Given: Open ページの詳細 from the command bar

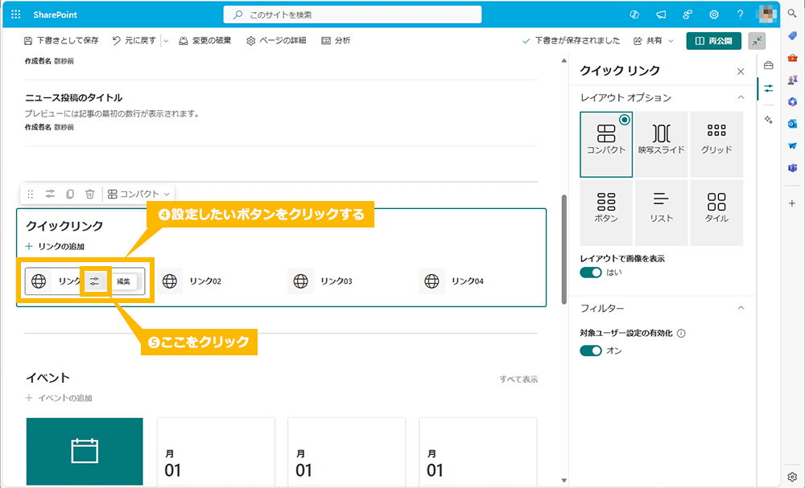Looking at the screenshot, I should tap(276, 40).
